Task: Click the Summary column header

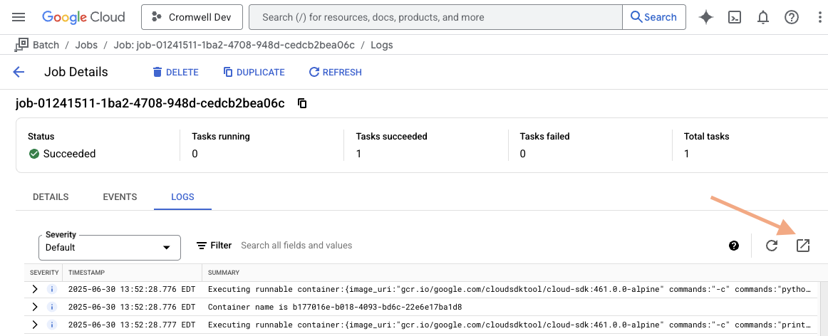Action: [x=223, y=273]
